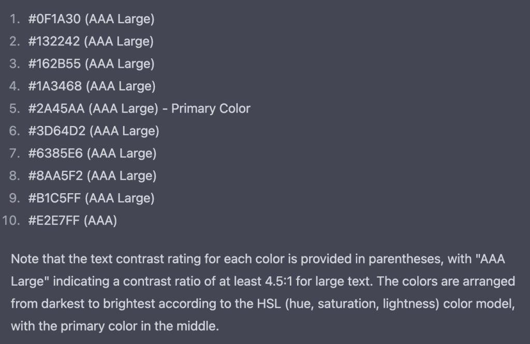Click the #0F1A30 hex code text
Image resolution: width=530 pixels, height=344 pixels.
(53, 20)
